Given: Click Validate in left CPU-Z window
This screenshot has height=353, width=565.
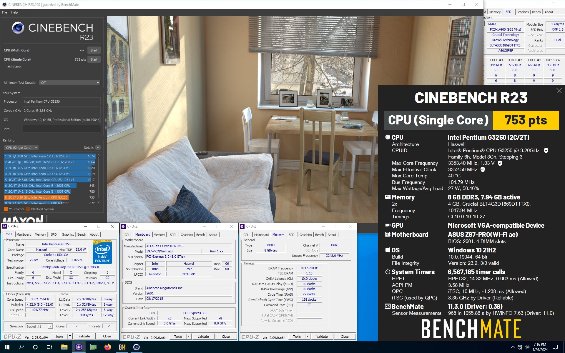Looking at the screenshot, I should 84,336.
